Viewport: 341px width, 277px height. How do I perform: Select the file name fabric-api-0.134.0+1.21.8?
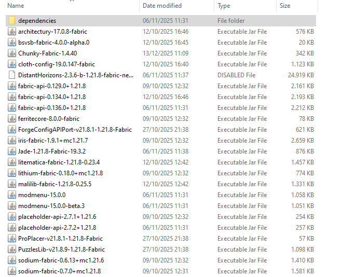[x=52, y=97]
